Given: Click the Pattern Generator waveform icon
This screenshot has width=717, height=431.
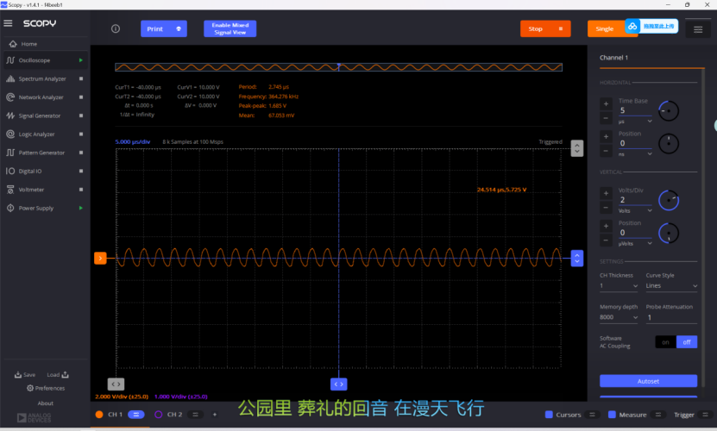Looking at the screenshot, I should pyautogui.click(x=10, y=153).
